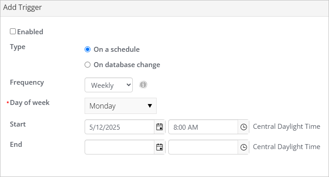The height and width of the screenshot is (177, 329).
Task: Click the On a schedule label
Action: click(x=117, y=50)
